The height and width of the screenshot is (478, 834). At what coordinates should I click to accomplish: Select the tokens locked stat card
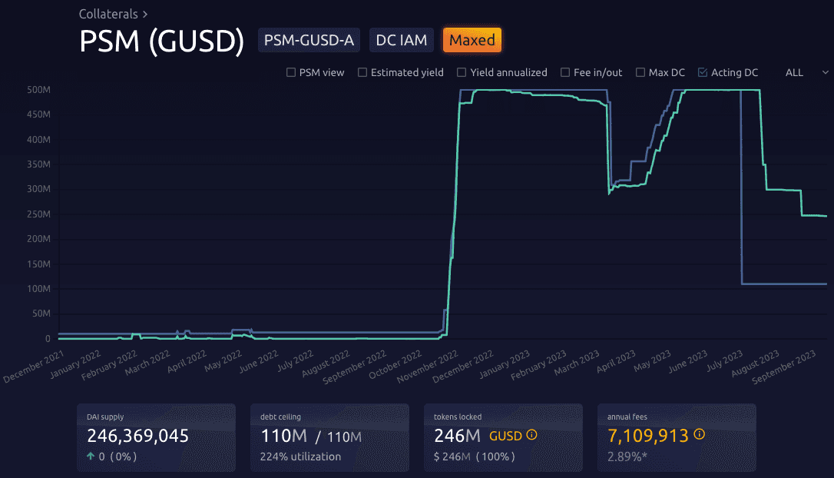[503, 437]
